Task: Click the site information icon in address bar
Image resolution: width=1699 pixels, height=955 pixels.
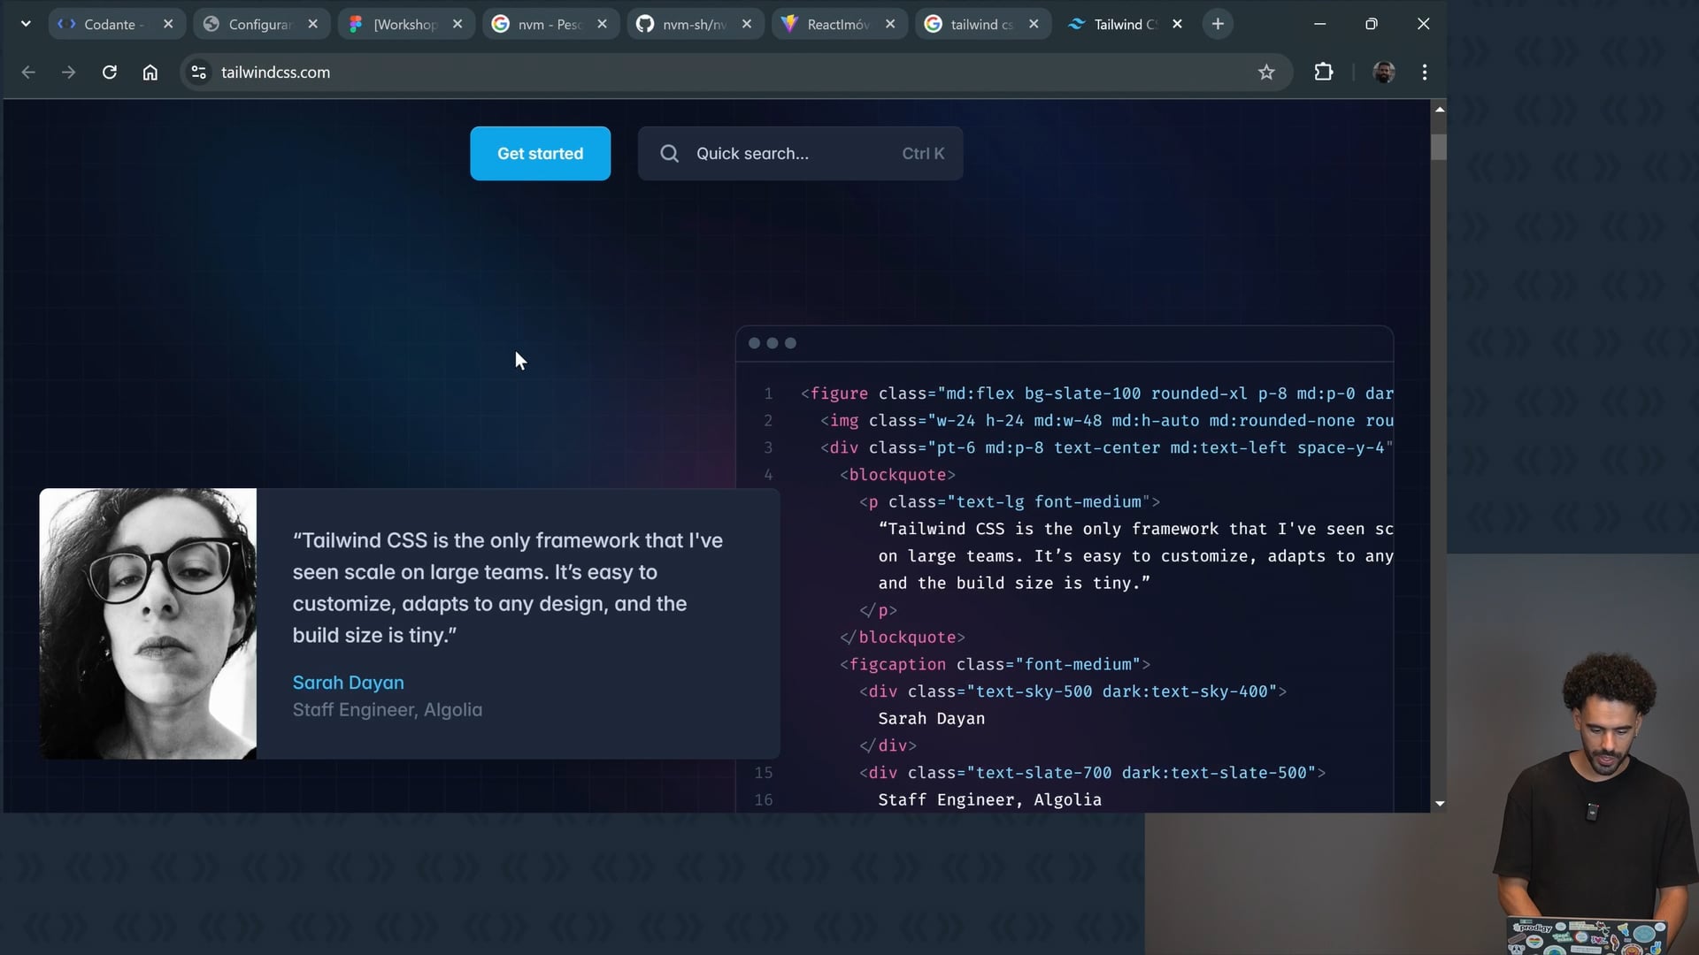Action: click(x=199, y=73)
